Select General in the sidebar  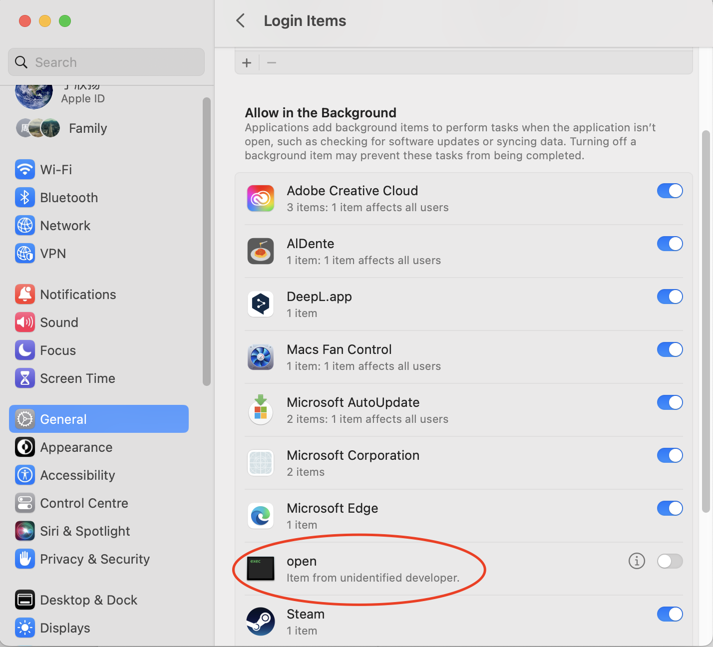coord(63,419)
